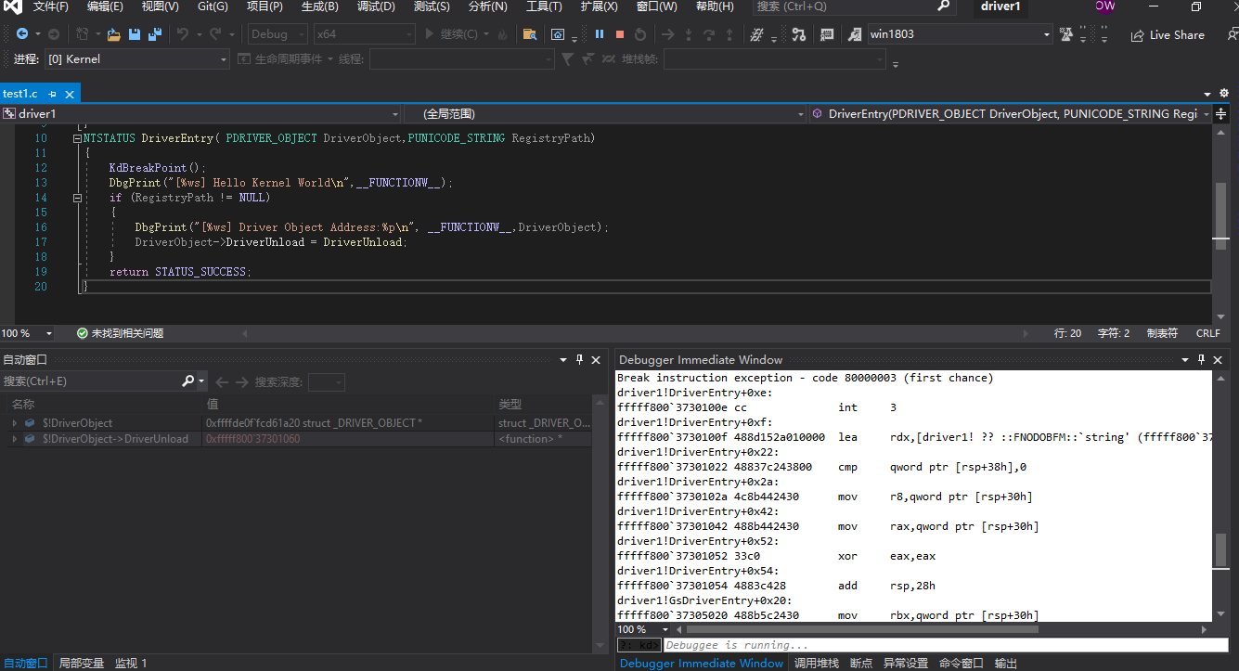
Task: Open the x64 platform dropdown
Action: 364,34
